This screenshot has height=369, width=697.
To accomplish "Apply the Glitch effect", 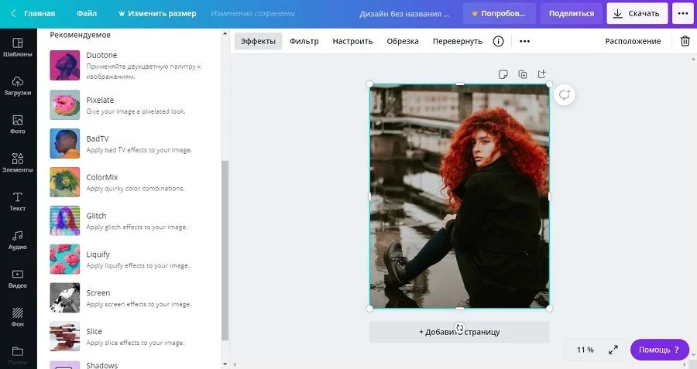I will (129, 220).
